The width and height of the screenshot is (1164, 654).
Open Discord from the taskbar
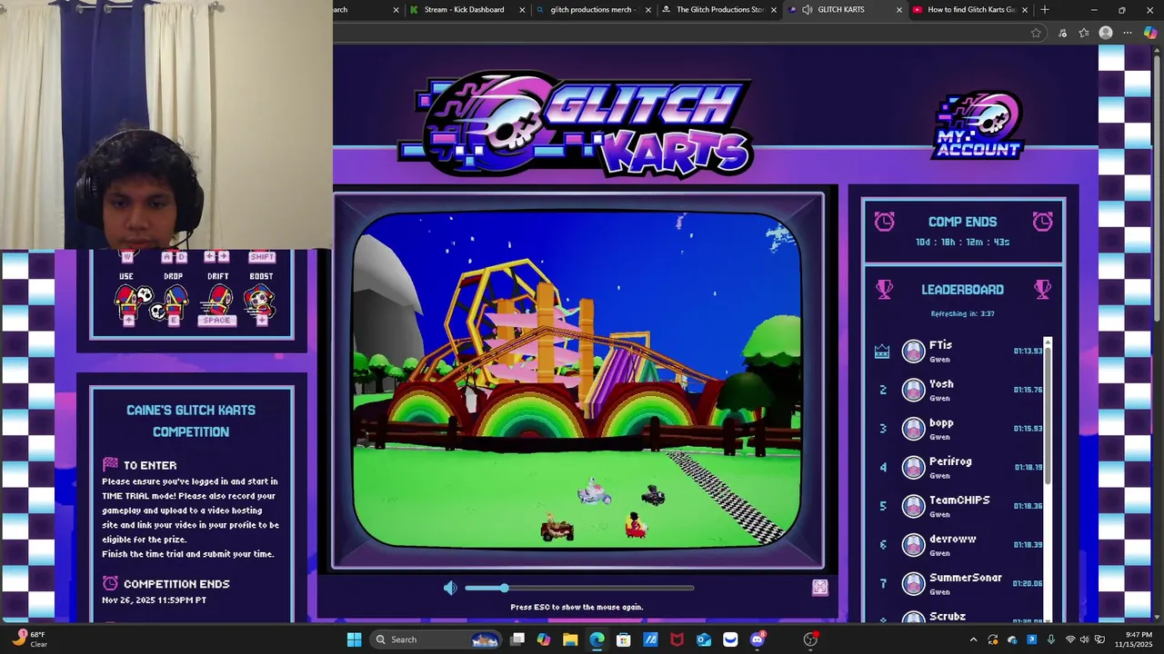(x=757, y=639)
